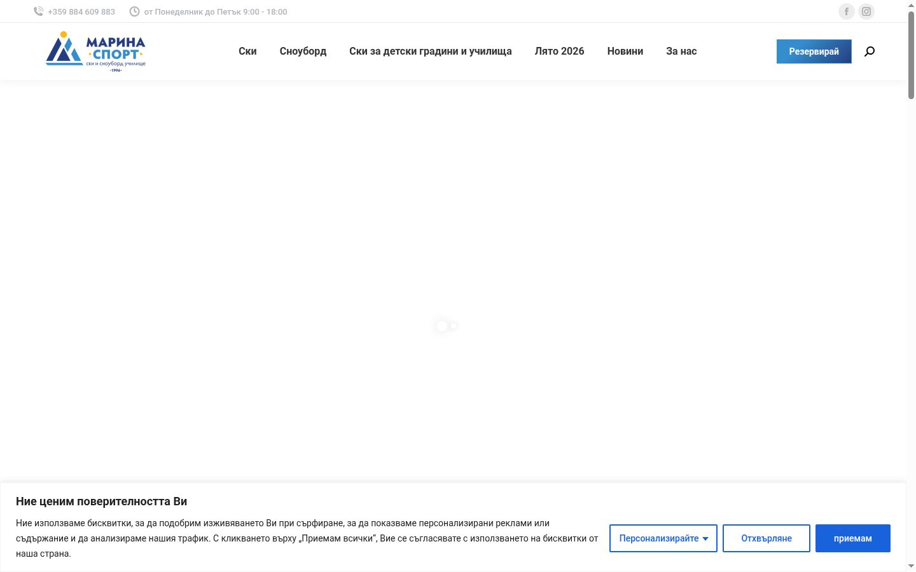
Task: Click the heading Ние ценим поверителността Ви
Action: click(102, 501)
